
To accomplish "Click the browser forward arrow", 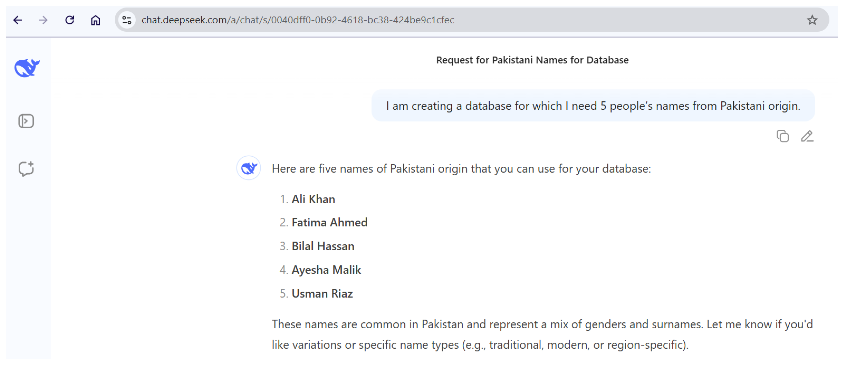I will [x=43, y=20].
